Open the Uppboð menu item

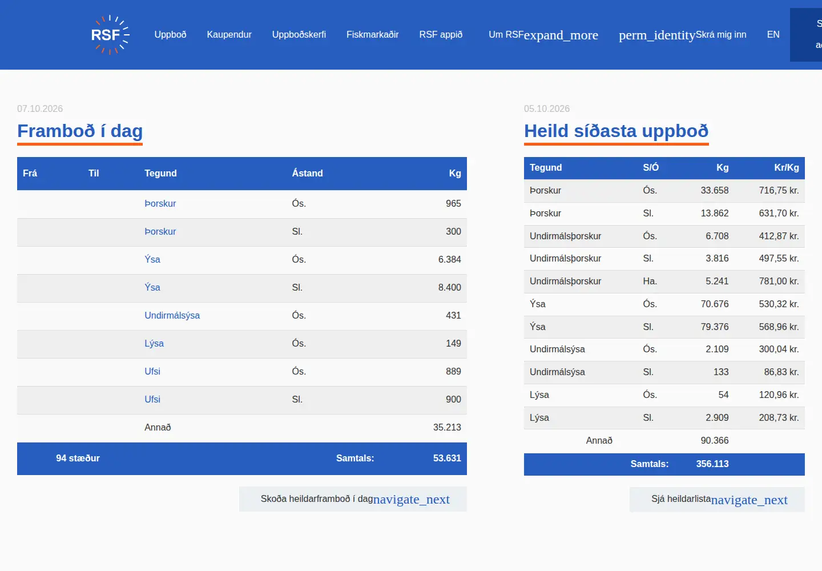click(x=170, y=35)
